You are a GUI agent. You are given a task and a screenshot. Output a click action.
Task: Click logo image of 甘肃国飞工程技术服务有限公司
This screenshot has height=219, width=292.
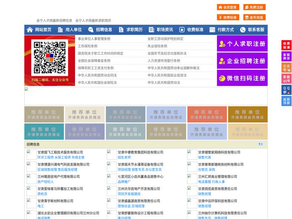pos(32,155)
